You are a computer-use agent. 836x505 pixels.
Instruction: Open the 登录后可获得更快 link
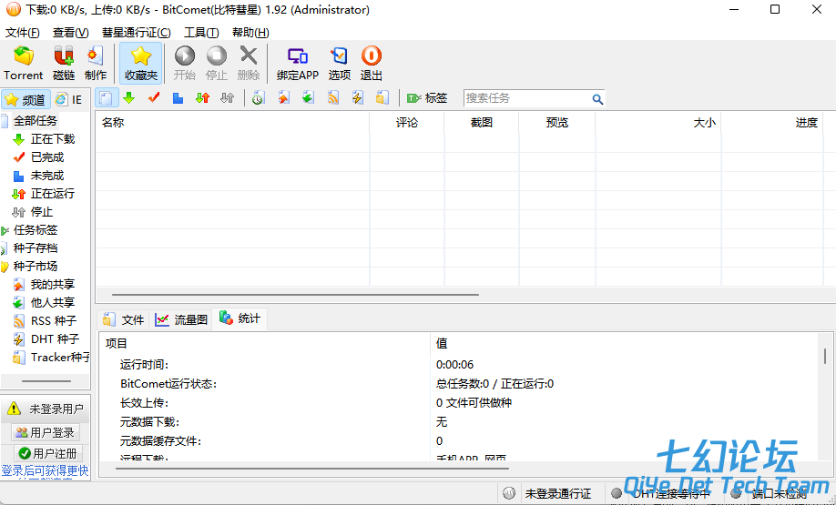click(x=45, y=471)
